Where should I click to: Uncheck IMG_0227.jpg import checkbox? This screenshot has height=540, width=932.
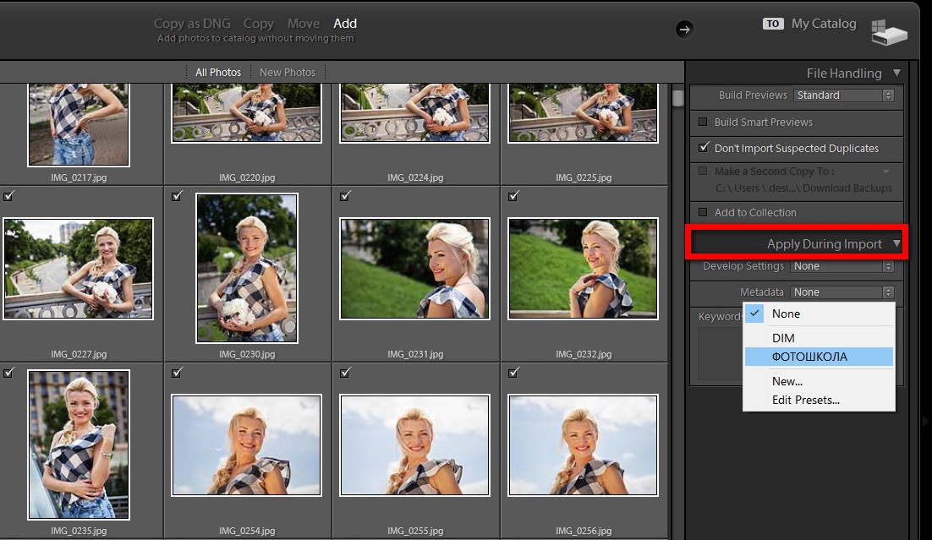[8, 195]
